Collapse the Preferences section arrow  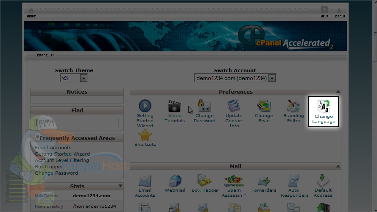(x=338, y=92)
